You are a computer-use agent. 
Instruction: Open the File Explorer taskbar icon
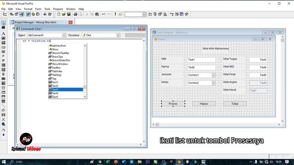(140, 162)
